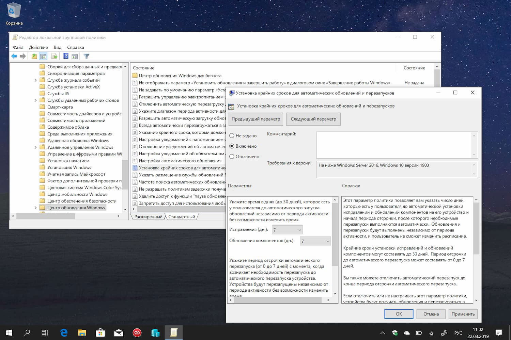Go up one level with the folder-arrow icon
The height and width of the screenshot is (340, 511).
click(x=34, y=56)
